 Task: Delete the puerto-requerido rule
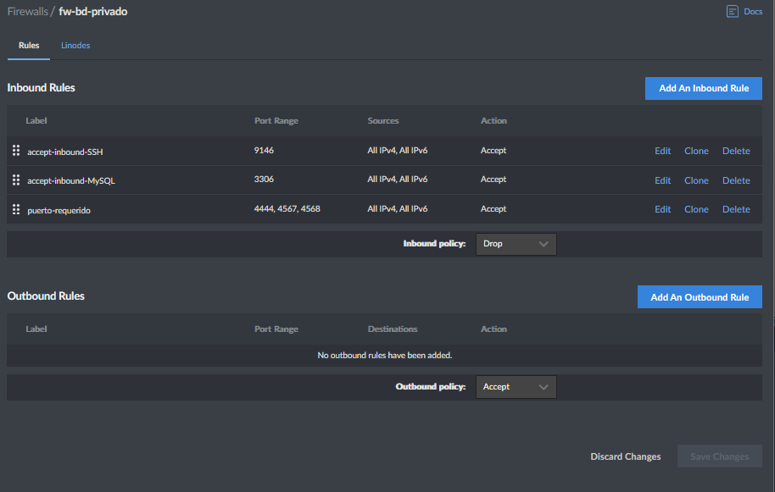[736, 209]
